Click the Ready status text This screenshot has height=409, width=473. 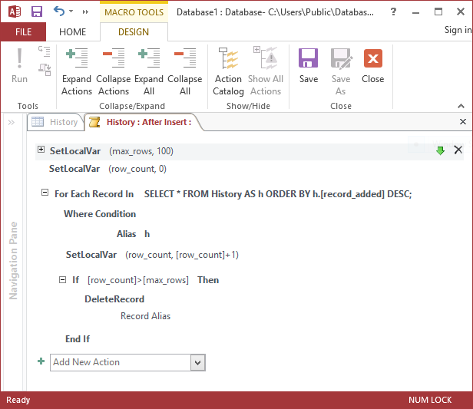[x=18, y=400]
